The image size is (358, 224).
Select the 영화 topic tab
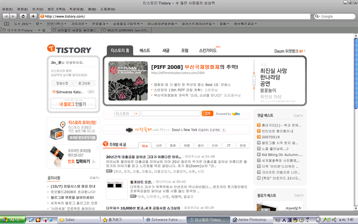(x=173, y=145)
